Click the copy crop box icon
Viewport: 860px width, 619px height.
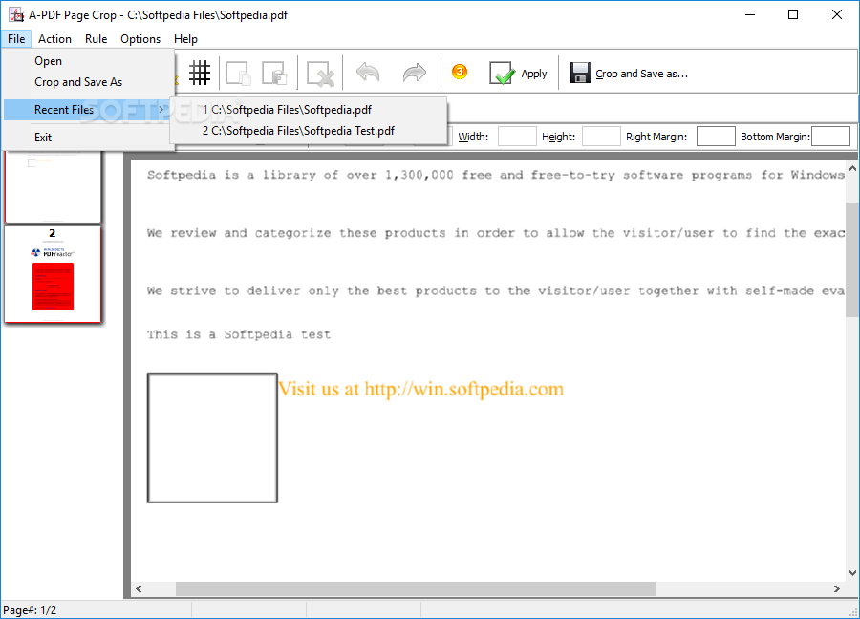239,73
